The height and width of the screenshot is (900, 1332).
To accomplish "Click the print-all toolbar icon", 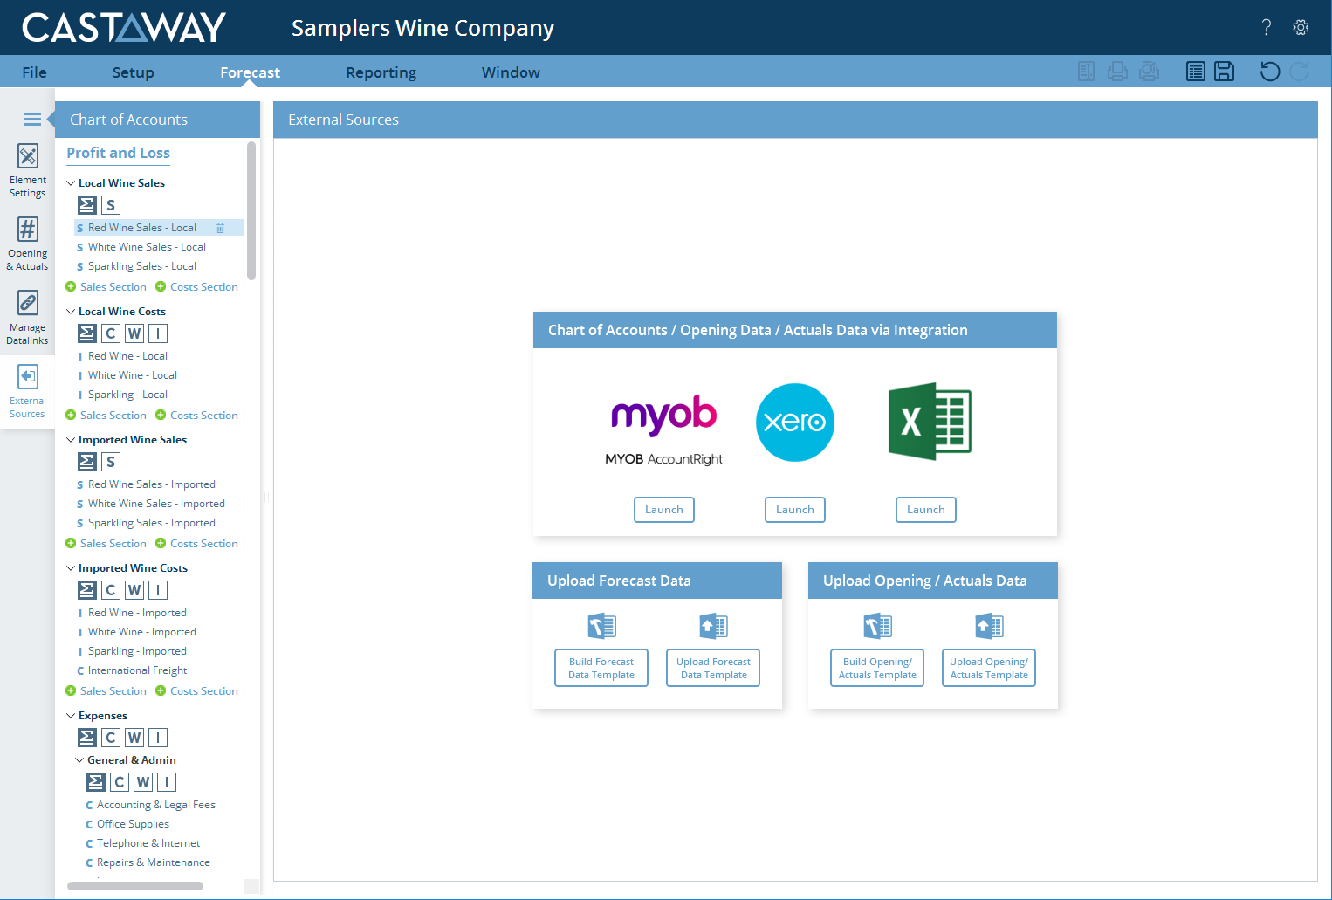I will (1150, 72).
